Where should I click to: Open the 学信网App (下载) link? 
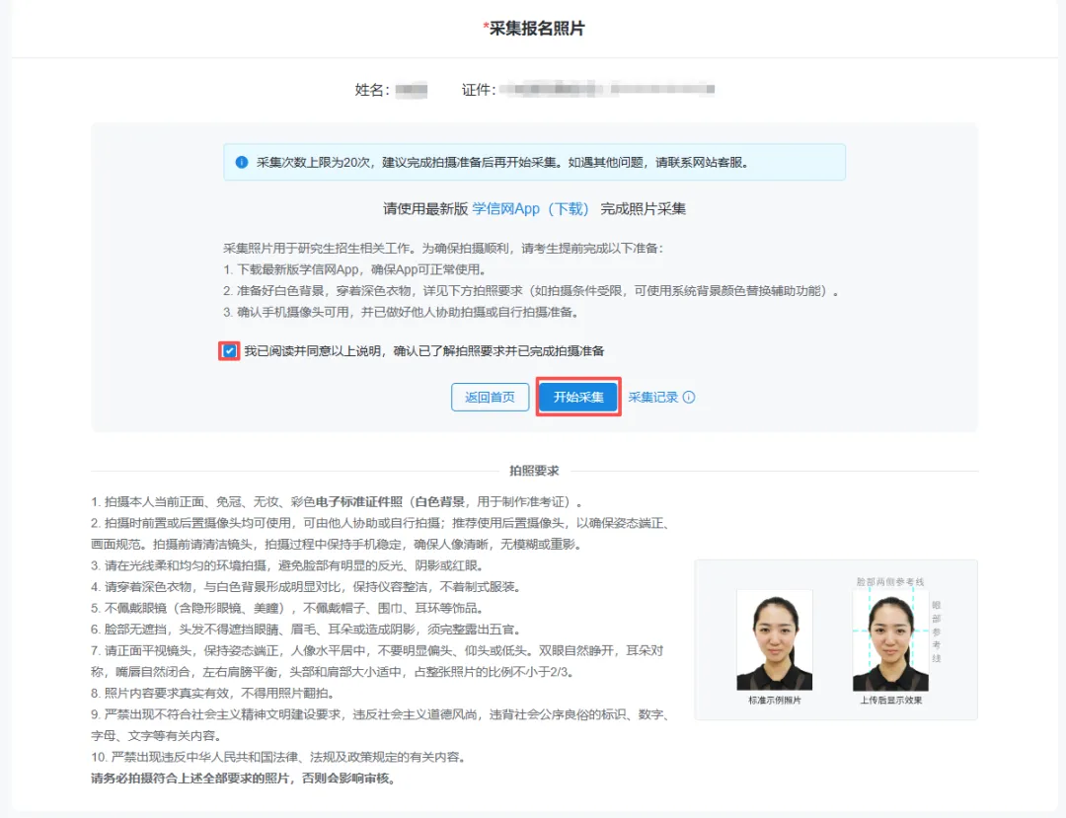pyautogui.click(x=530, y=209)
